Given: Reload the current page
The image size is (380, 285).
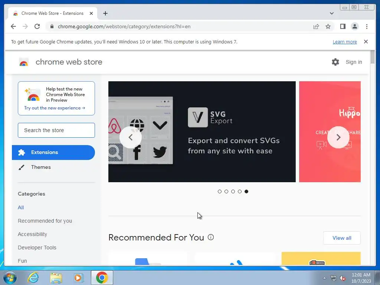Looking at the screenshot, I should [x=37, y=26].
